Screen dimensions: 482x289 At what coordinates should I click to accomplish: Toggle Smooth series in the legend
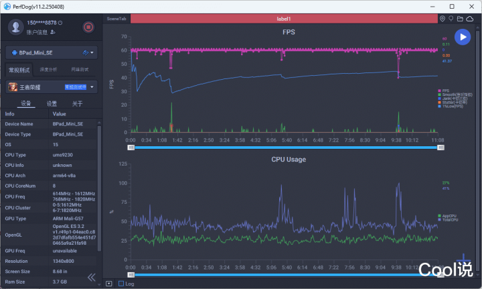[455, 95]
